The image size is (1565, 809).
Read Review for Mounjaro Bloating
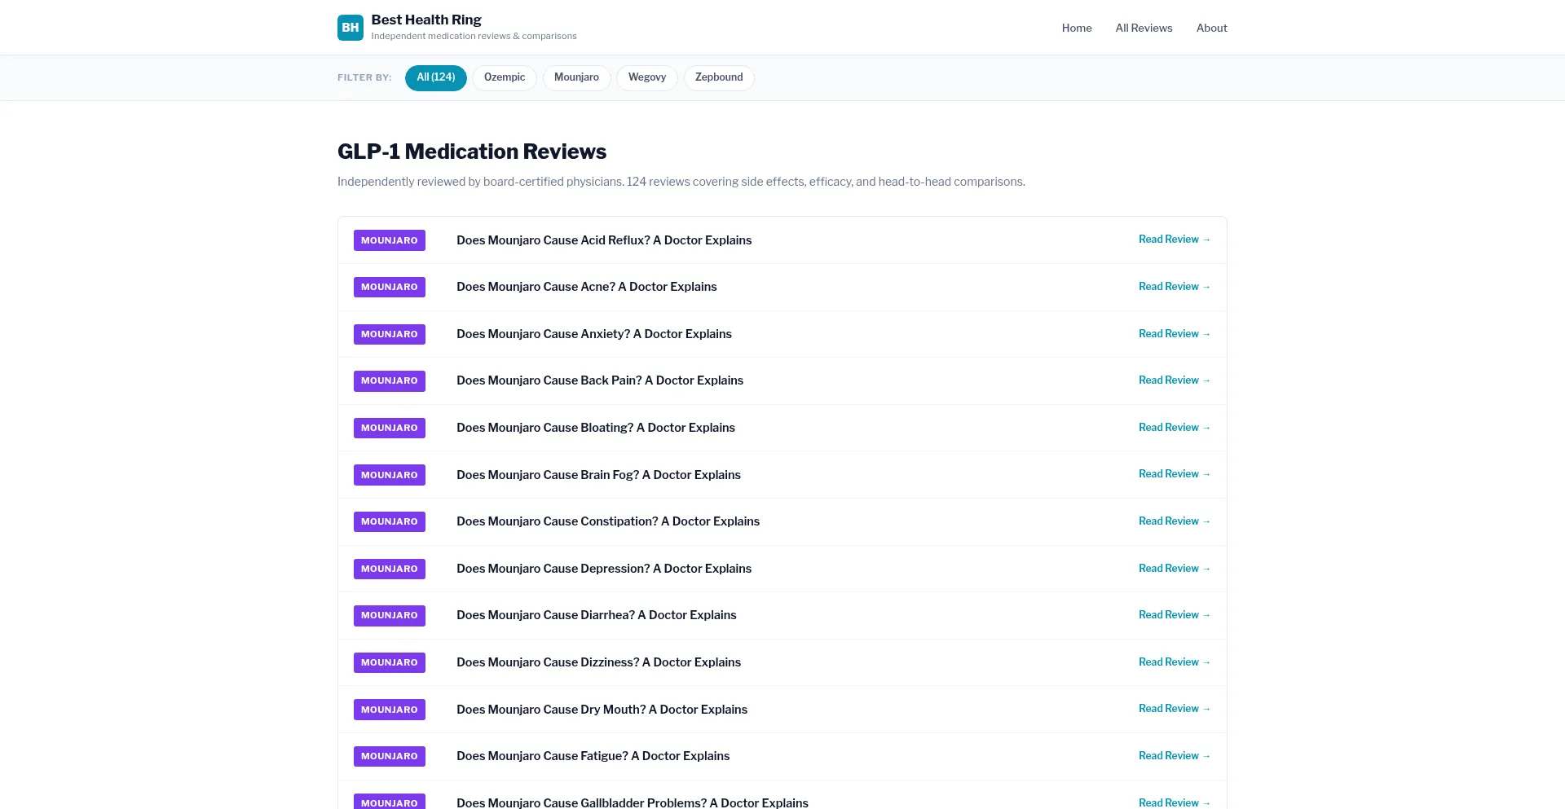1175,428
